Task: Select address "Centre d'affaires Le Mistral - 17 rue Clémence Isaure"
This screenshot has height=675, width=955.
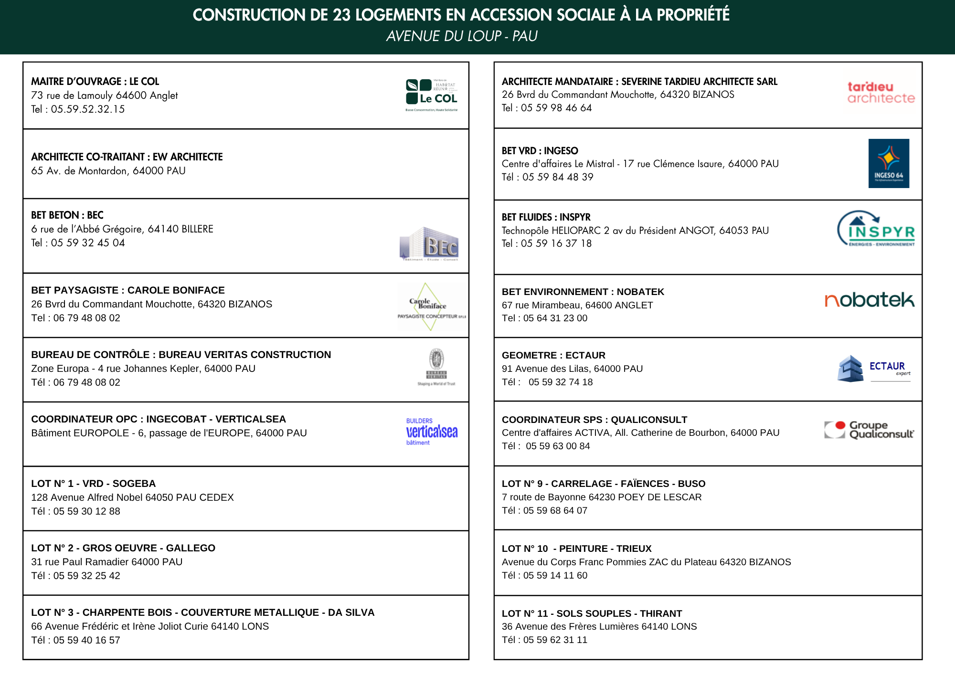Action: click(613, 164)
